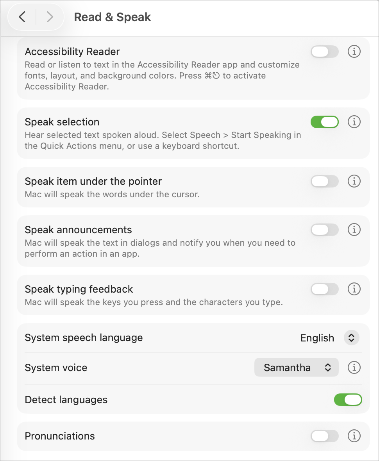
Task: Go back with the left chevron
Action: coord(22,17)
